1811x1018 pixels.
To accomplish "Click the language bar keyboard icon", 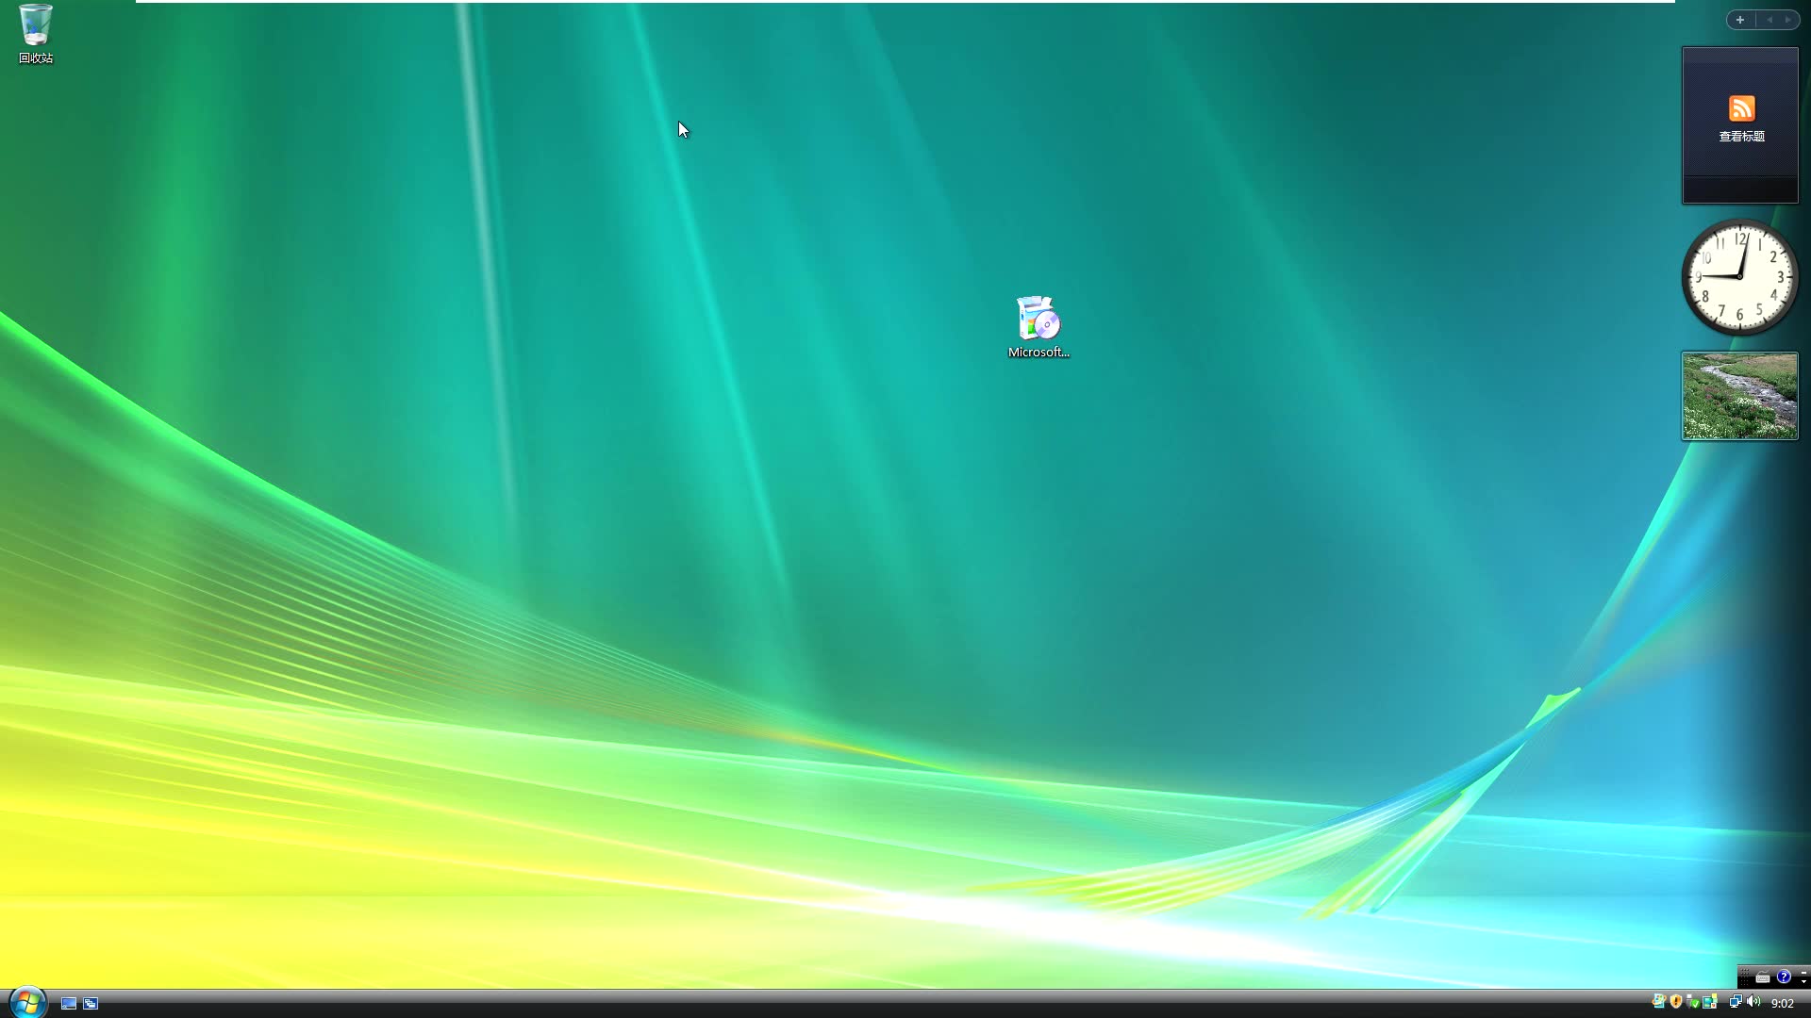I will point(1763,978).
